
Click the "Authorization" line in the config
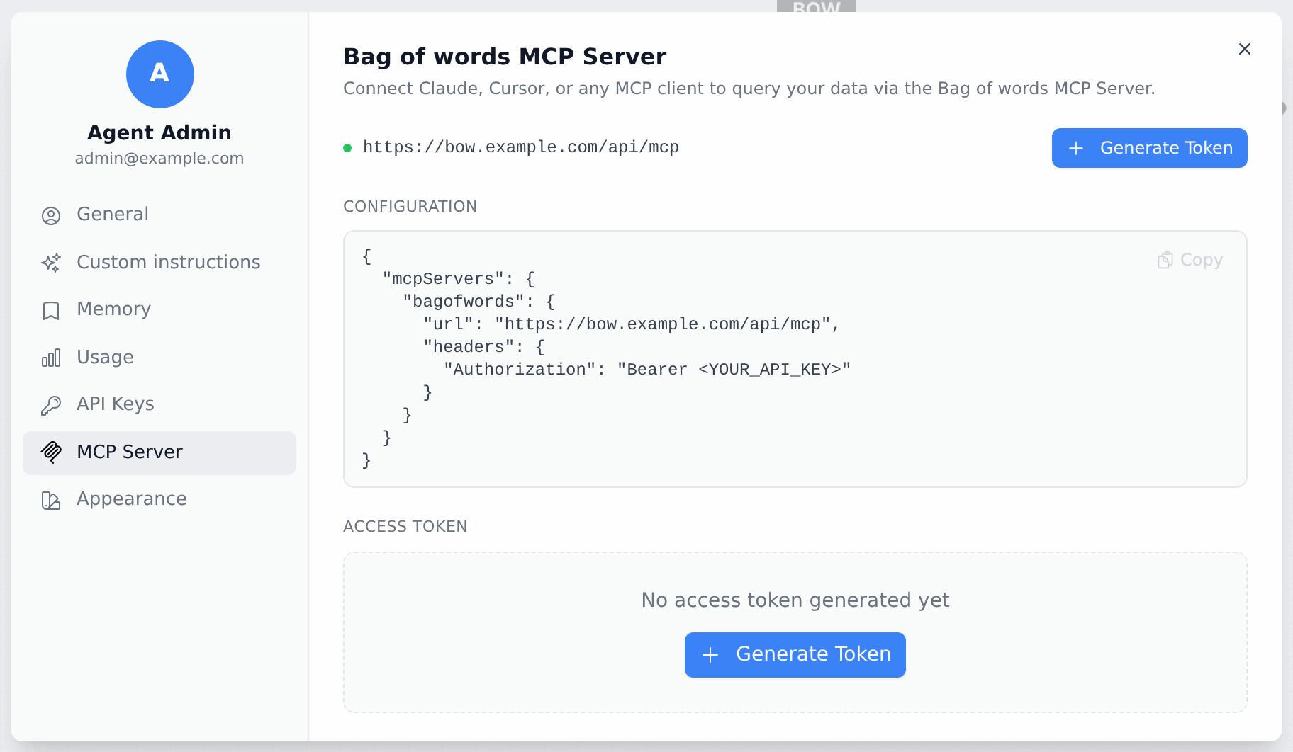(x=646, y=370)
